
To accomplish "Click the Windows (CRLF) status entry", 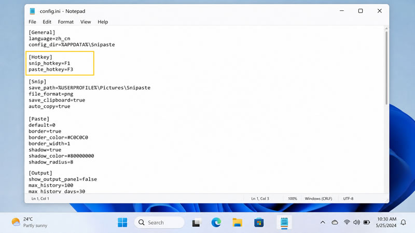I will pyautogui.click(x=319, y=199).
